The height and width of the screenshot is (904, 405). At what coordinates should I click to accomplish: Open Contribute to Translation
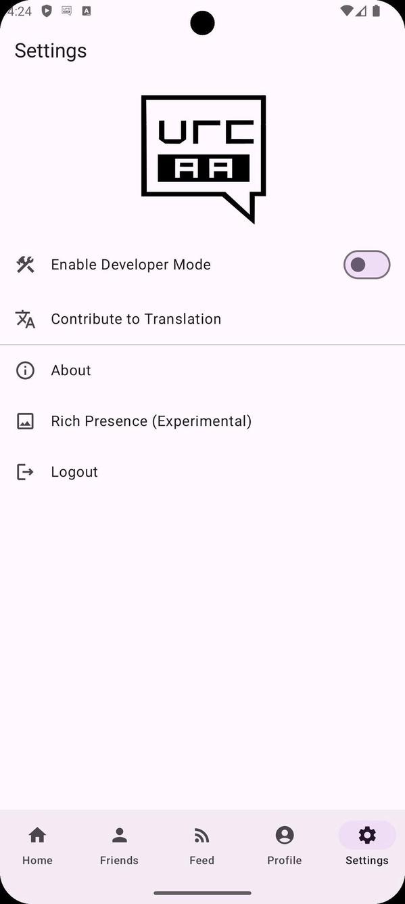pyautogui.click(x=136, y=319)
